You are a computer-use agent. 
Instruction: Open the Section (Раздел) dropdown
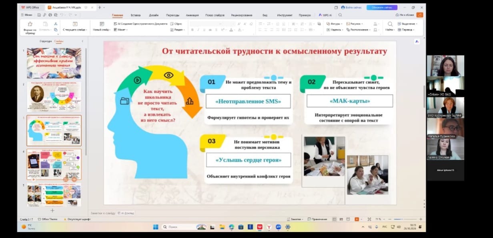[178, 30]
